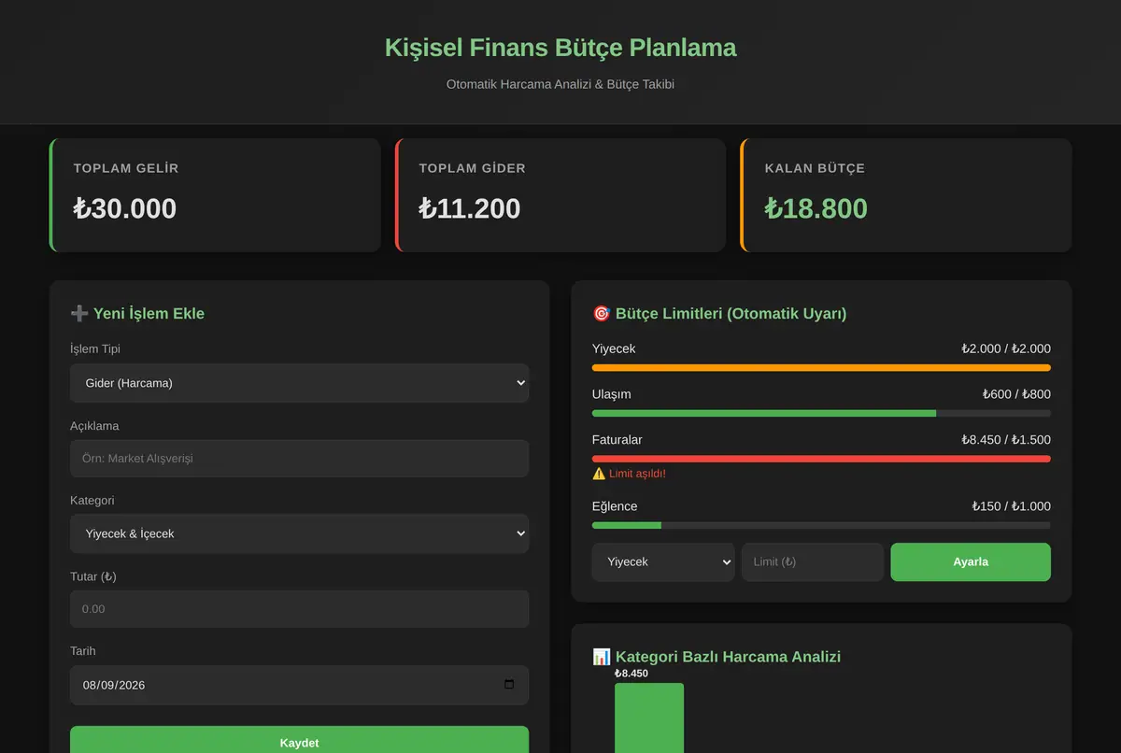Click the Faturalar amount ₺8.450 / ₺1.500

tap(1006, 439)
